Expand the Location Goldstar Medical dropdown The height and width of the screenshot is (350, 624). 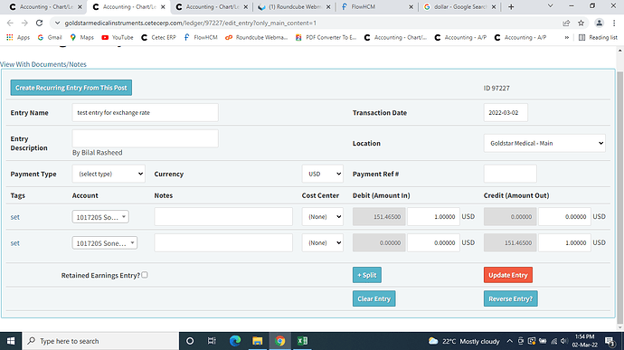[544, 143]
